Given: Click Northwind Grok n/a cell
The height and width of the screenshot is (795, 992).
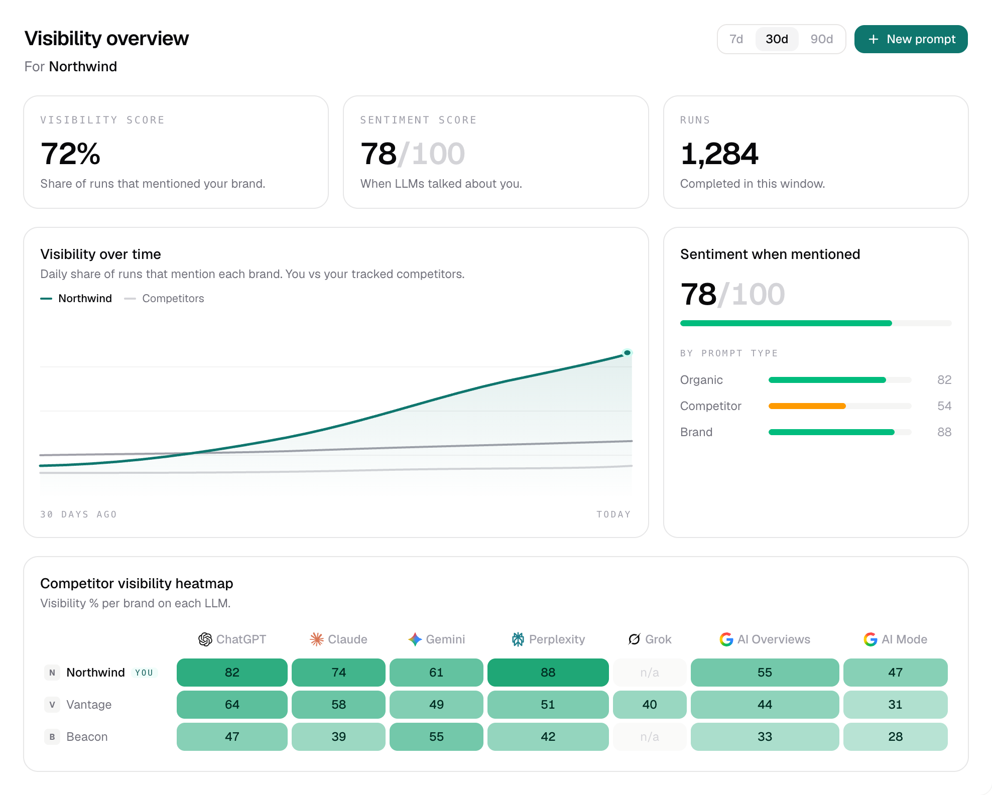Looking at the screenshot, I should [x=650, y=673].
